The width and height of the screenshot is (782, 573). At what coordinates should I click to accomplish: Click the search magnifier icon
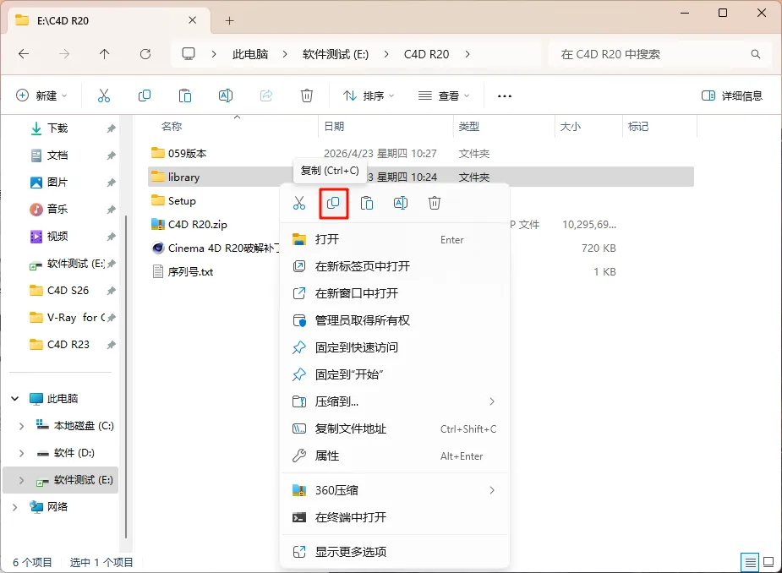click(756, 54)
